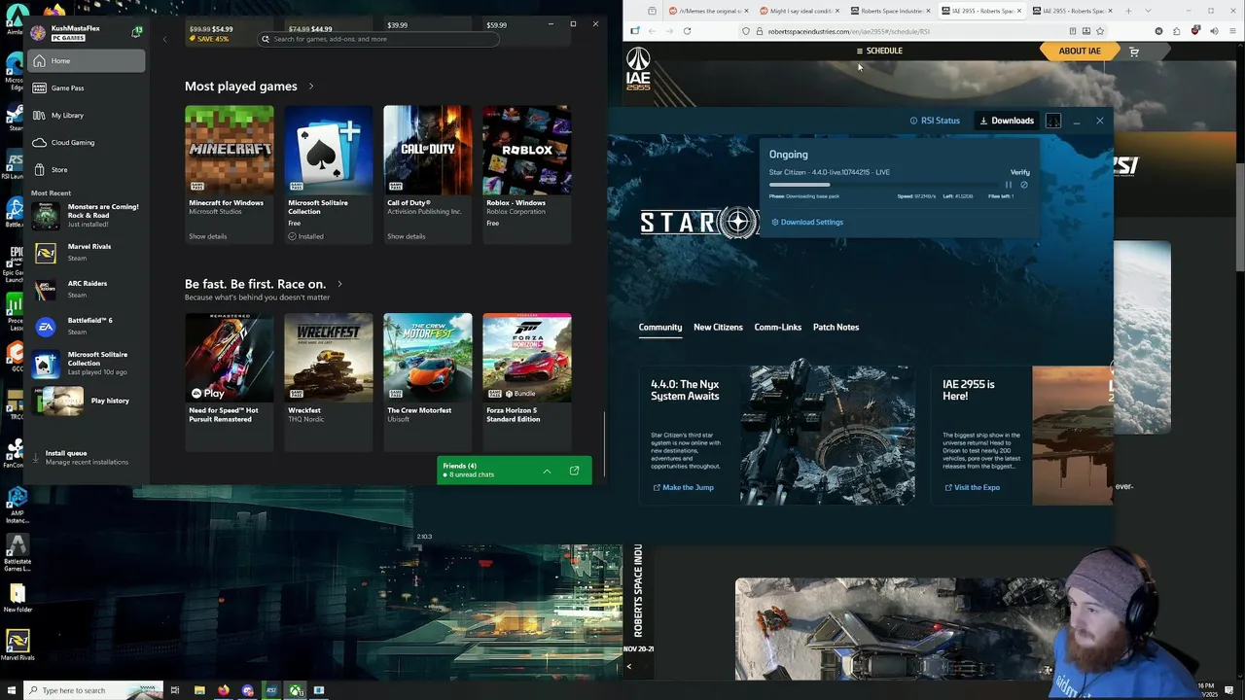This screenshot has height=700, width=1245.
Task: Show details for Call of Duty
Action: click(x=407, y=236)
